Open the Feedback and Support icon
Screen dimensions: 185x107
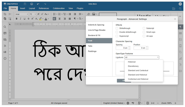5,52
